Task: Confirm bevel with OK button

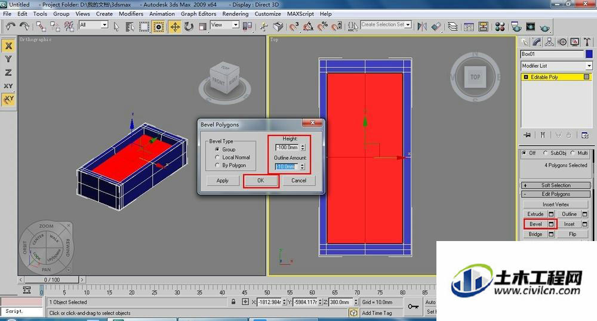Action: click(x=260, y=181)
